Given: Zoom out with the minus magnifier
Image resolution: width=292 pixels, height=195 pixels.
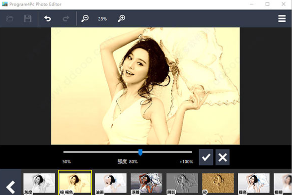Looking at the screenshot, I should click(x=85, y=18).
